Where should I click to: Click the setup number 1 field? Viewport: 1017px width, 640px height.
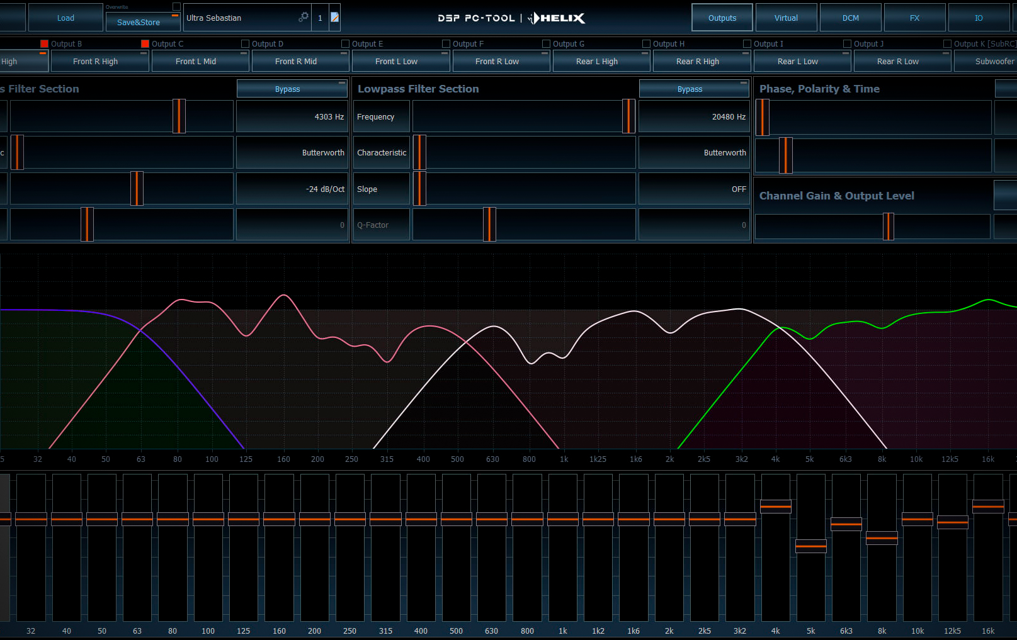(320, 18)
